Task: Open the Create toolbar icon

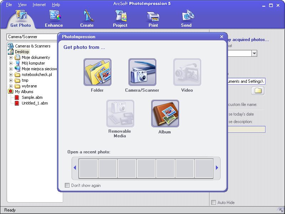Action: (x=88, y=15)
